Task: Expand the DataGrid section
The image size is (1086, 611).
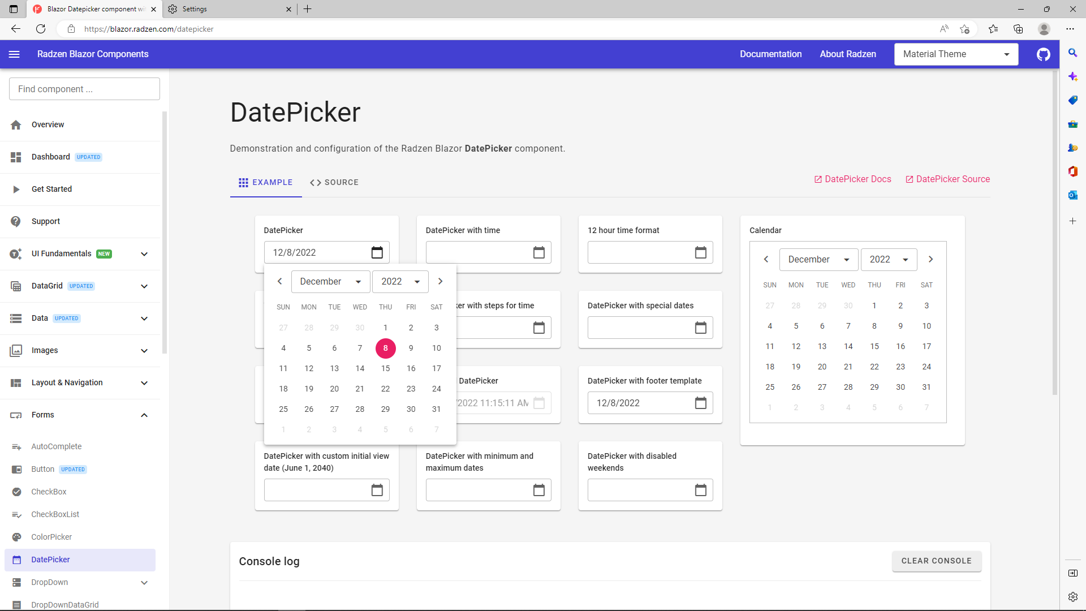Action: (144, 286)
